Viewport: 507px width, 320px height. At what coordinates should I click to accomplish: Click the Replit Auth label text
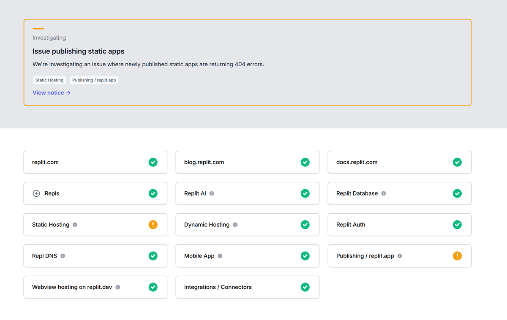[x=351, y=225]
